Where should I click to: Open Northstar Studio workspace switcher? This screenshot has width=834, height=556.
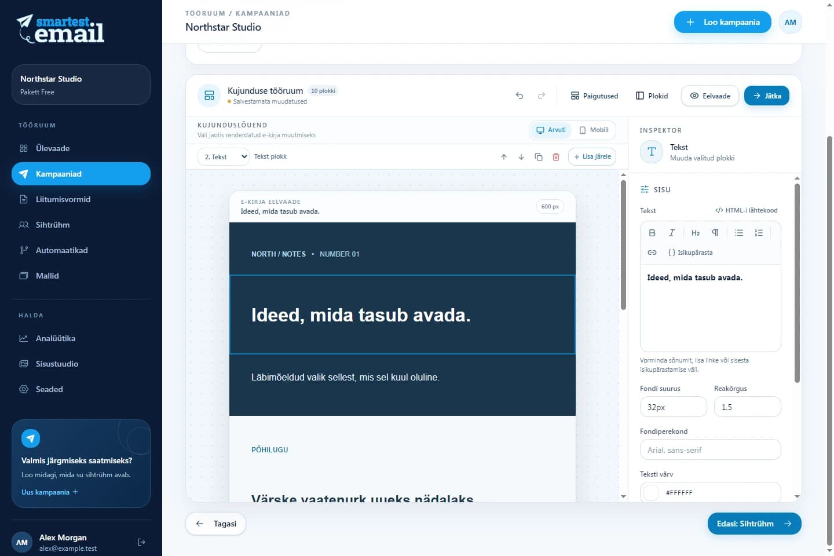coord(81,85)
